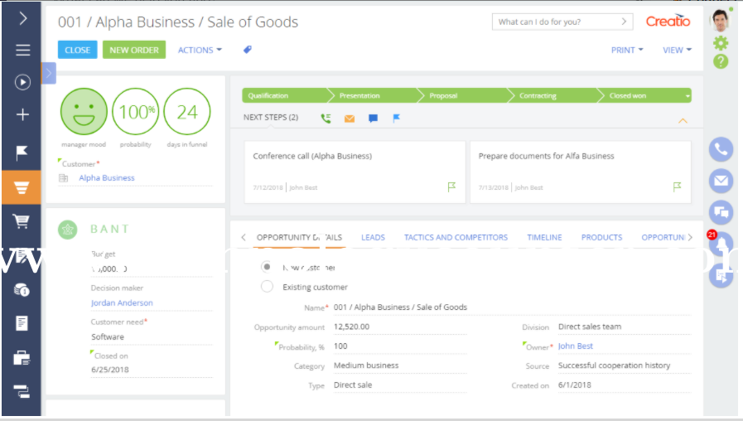This screenshot has height=421, width=743.
Task: Add a task with blue flag icon
Action: pos(397,118)
